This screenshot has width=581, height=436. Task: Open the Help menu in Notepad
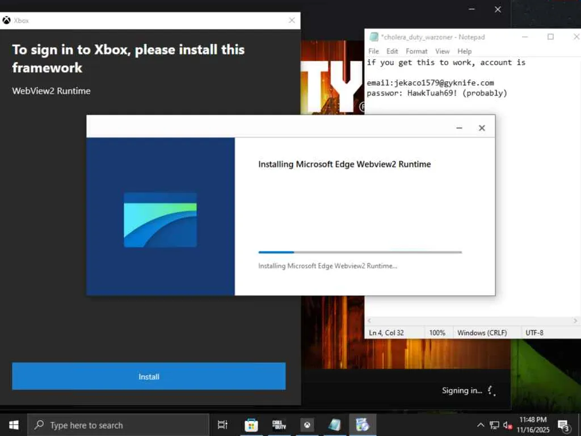[x=464, y=51]
